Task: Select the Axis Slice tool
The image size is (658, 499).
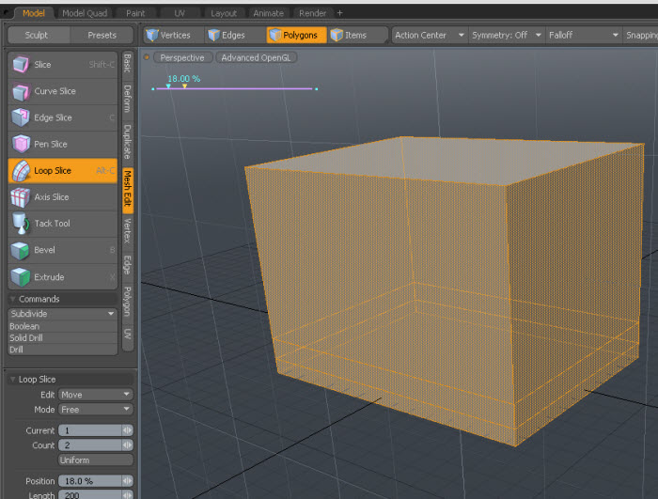Action: click(52, 197)
